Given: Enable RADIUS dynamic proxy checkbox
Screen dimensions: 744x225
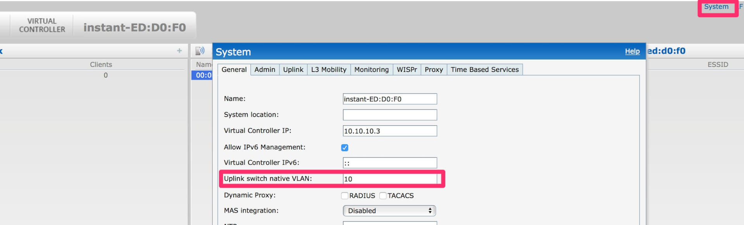Looking at the screenshot, I should [344, 196].
